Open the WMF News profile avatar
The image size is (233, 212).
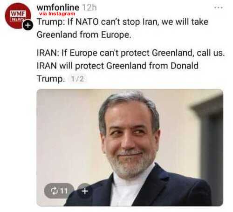click(x=18, y=16)
